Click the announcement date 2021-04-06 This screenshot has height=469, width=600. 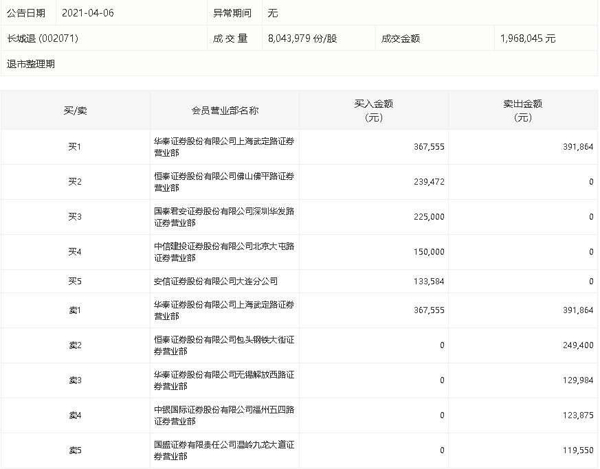coord(87,13)
